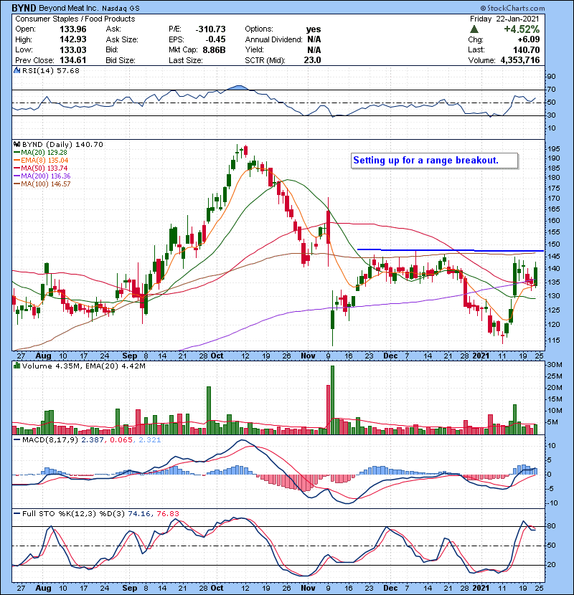The height and width of the screenshot is (595, 574).
Task: Click the EPS value -0.45
Action: click(215, 39)
